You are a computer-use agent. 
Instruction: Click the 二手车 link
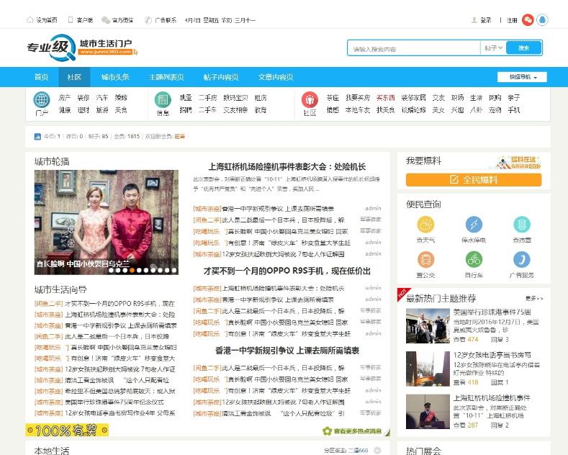tap(207, 109)
